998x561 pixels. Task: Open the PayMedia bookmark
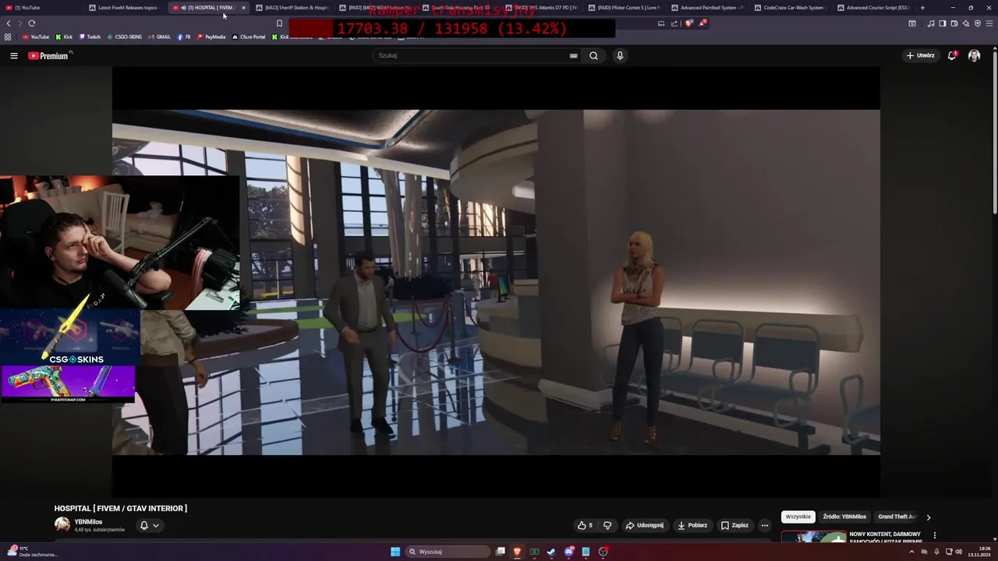[211, 37]
